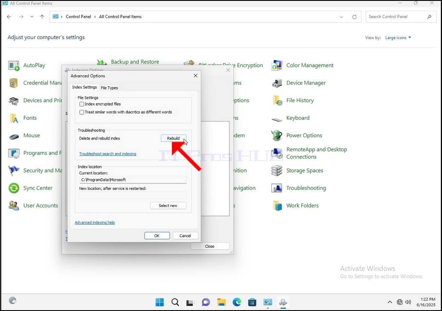The width and height of the screenshot is (442, 311).
Task: Open the volume speaker tray icon
Action: (408, 302)
